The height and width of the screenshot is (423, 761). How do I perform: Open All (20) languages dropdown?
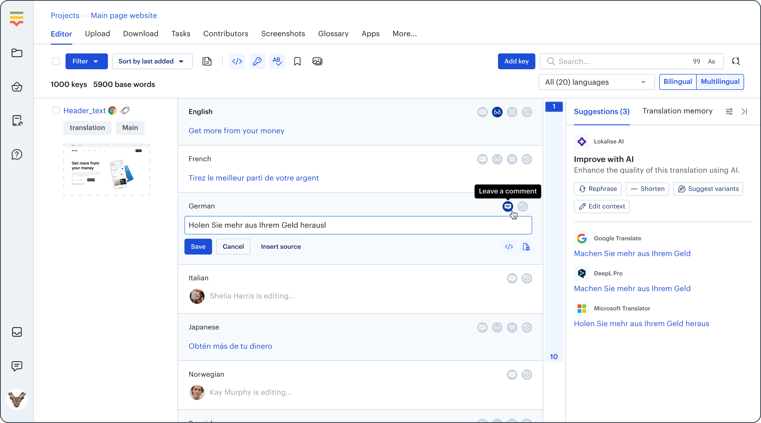point(596,82)
